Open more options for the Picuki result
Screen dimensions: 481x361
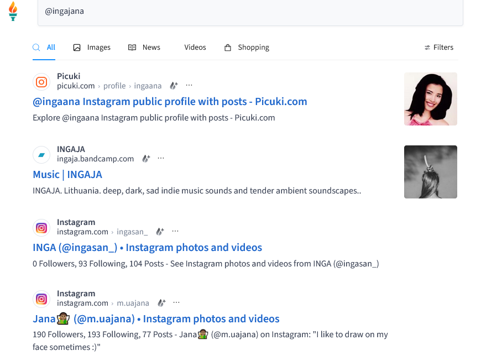pyautogui.click(x=189, y=86)
